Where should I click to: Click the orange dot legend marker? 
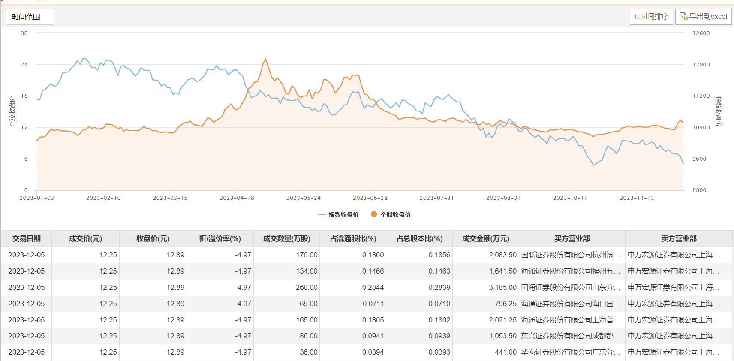click(x=374, y=214)
